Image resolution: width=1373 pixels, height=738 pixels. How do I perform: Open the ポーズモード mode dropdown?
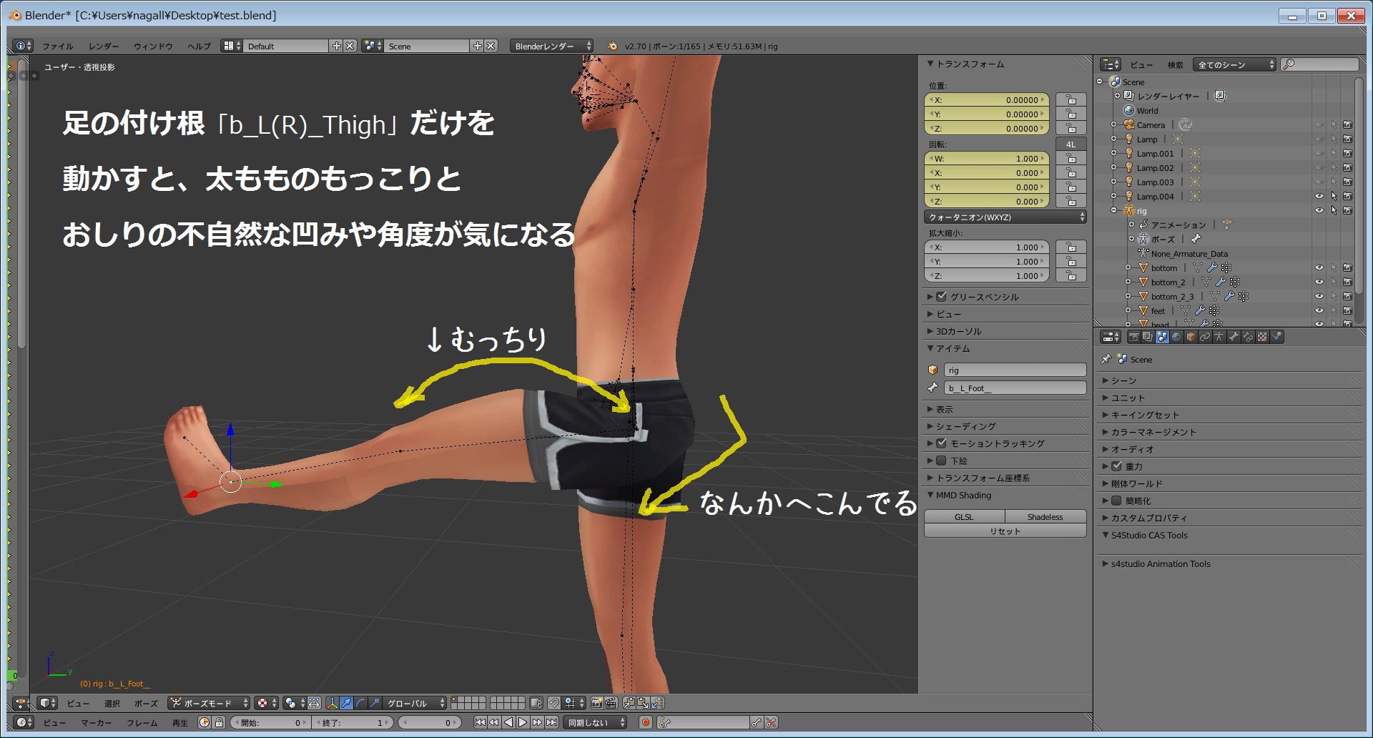click(x=209, y=703)
